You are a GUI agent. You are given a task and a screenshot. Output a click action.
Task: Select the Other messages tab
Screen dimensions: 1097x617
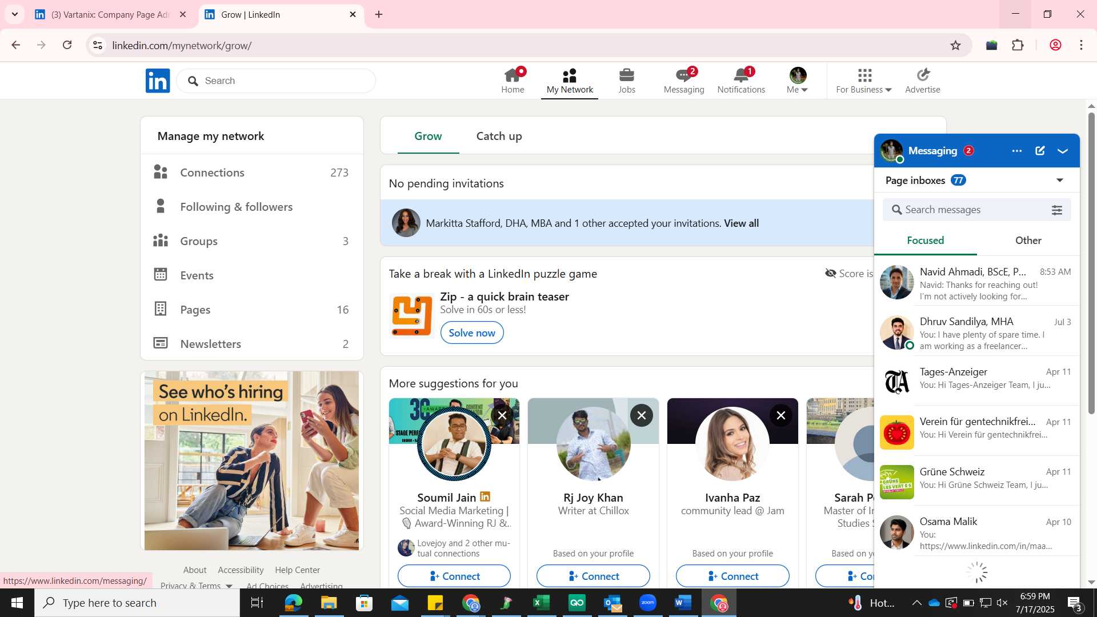point(1028,241)
